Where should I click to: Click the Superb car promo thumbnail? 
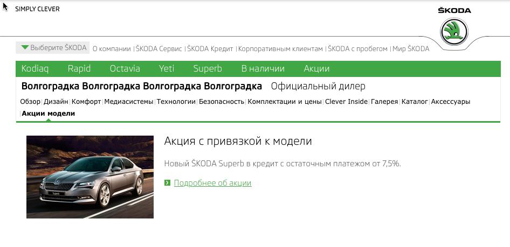90,177
